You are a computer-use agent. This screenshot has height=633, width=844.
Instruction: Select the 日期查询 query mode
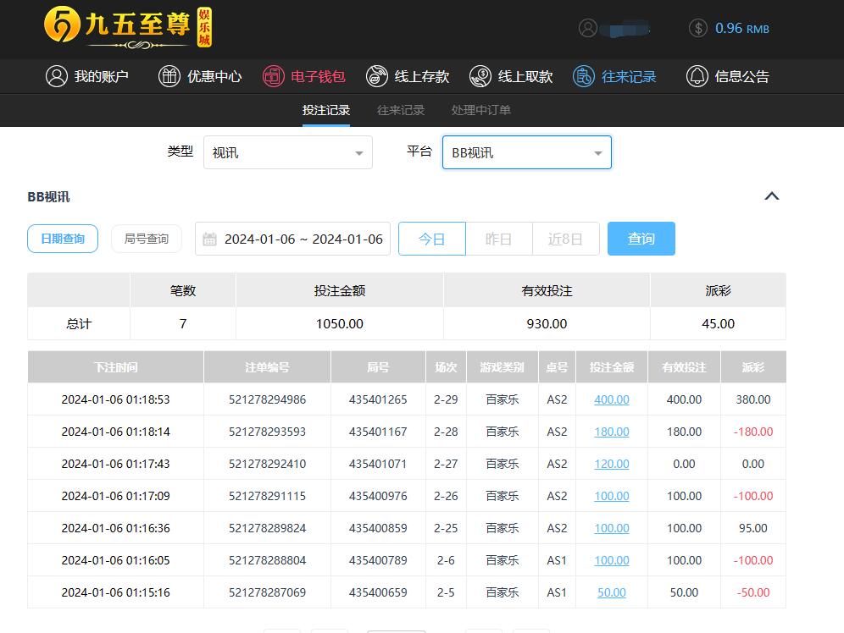[63, 239]
